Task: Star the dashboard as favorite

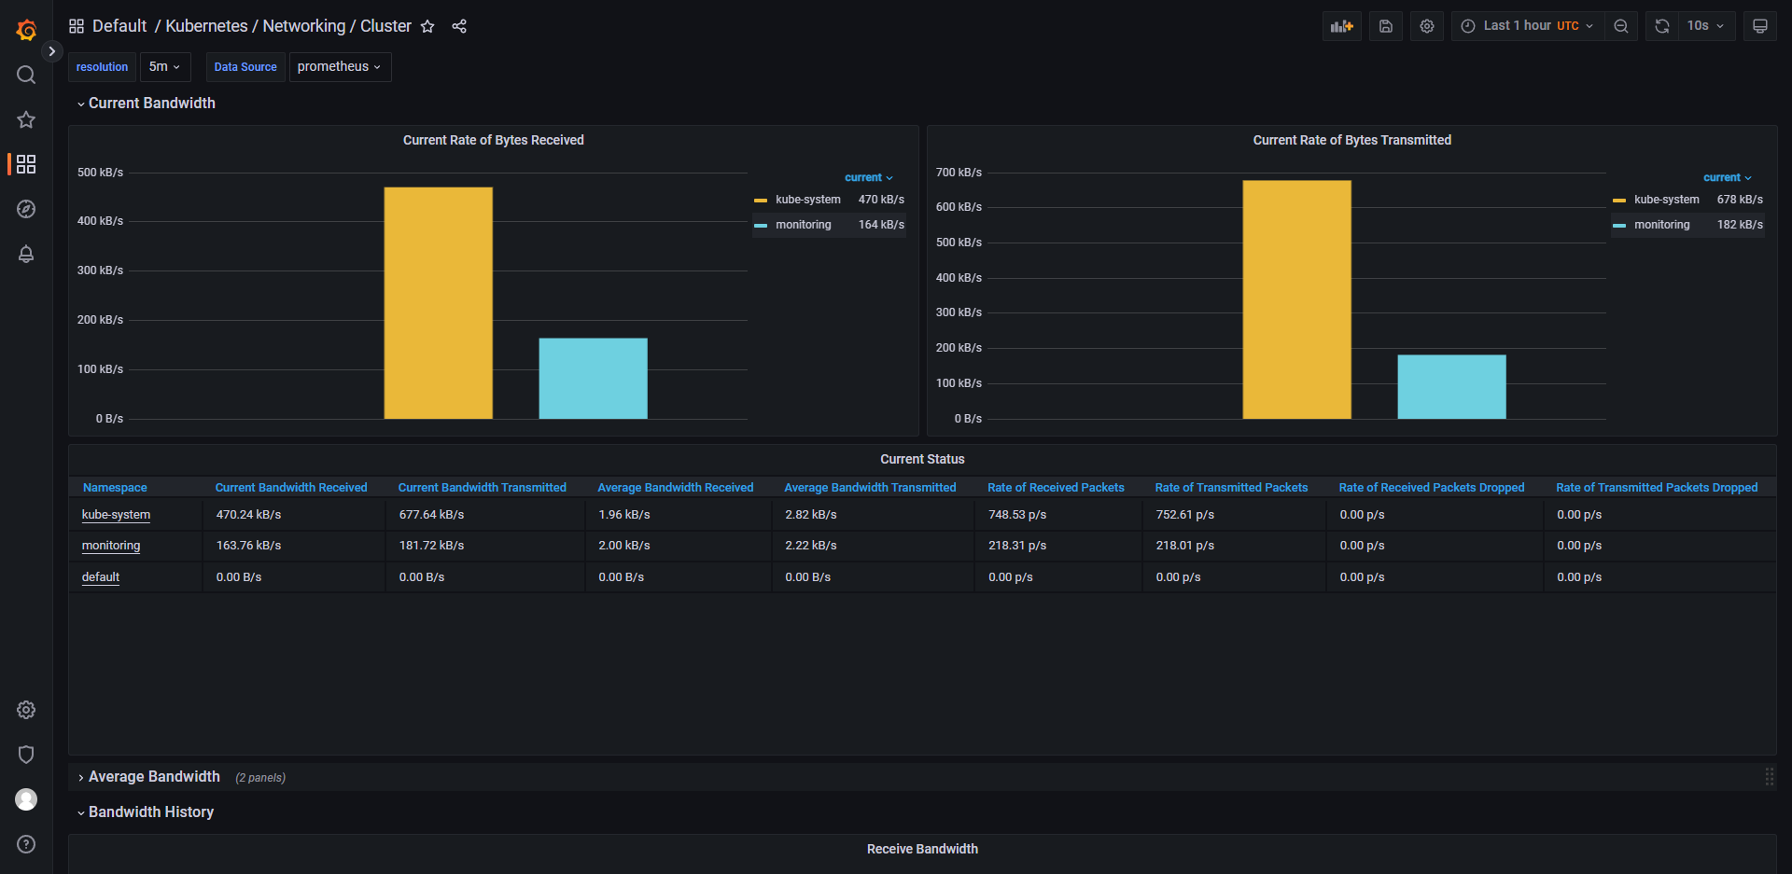Action: tap(427, 26)
